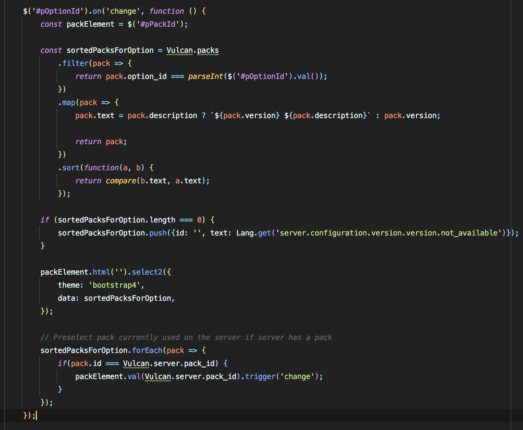The width and height of the screenshot is (523, 430).
Task: Click sortedPacksForOption in the const declaration
Action: click(110, 50)
